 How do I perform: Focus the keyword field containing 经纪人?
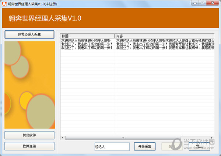click(112, 147)
